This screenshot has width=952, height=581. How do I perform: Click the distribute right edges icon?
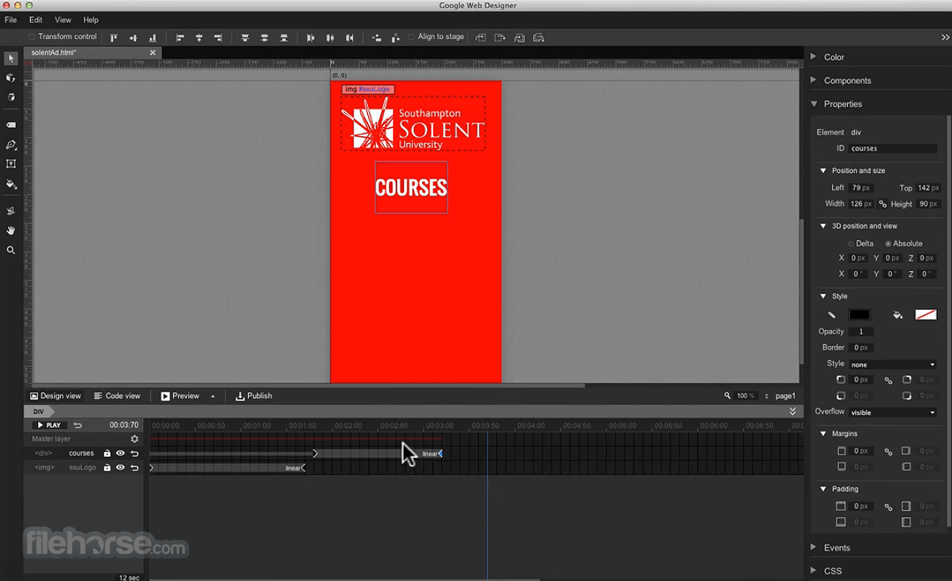(349, 37)
